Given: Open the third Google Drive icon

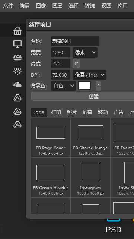Looking at the screenshot, I should pyautogui.click(x=17, y=125).
